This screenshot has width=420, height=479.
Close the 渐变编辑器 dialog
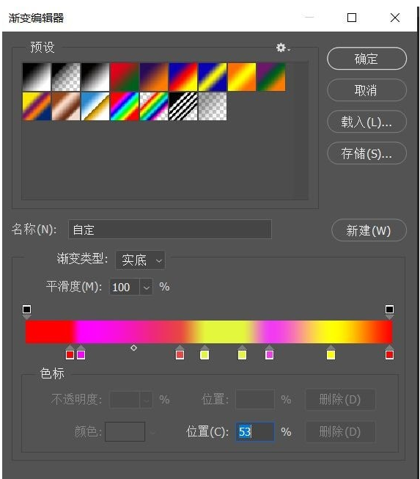point(395,18)
